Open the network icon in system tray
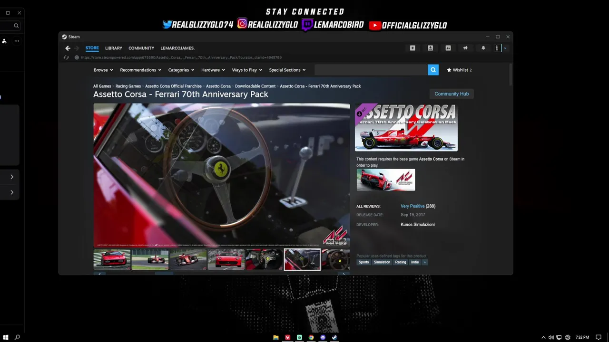The width and height of the screenshot is (609, 342). tap(560, 337)
